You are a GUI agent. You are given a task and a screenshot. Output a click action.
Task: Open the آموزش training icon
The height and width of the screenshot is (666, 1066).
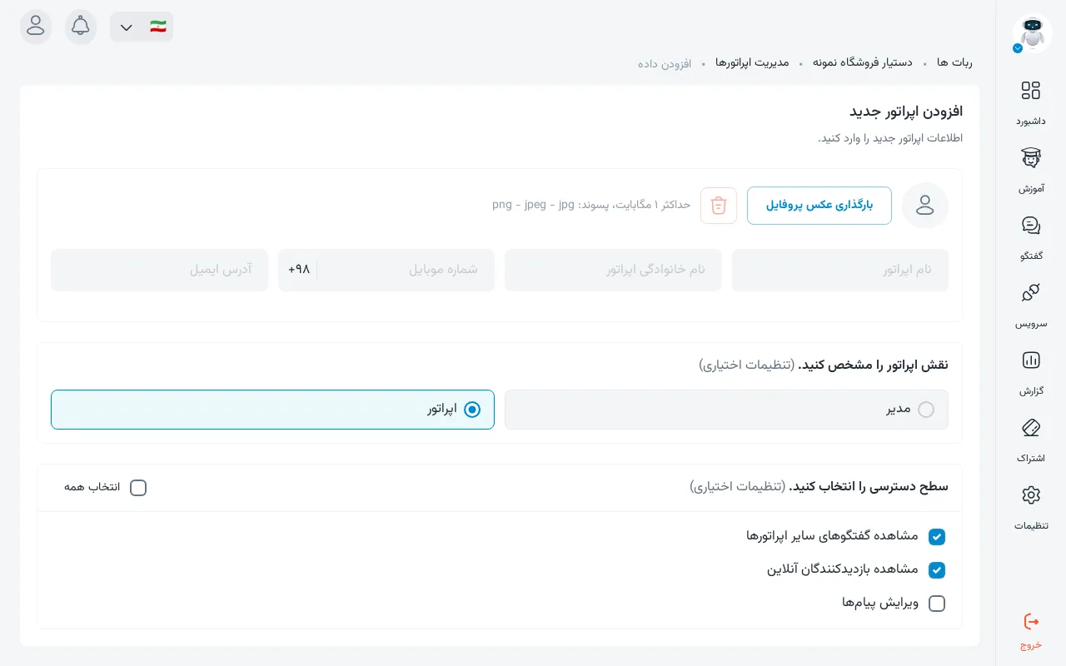click(1031, 158)
